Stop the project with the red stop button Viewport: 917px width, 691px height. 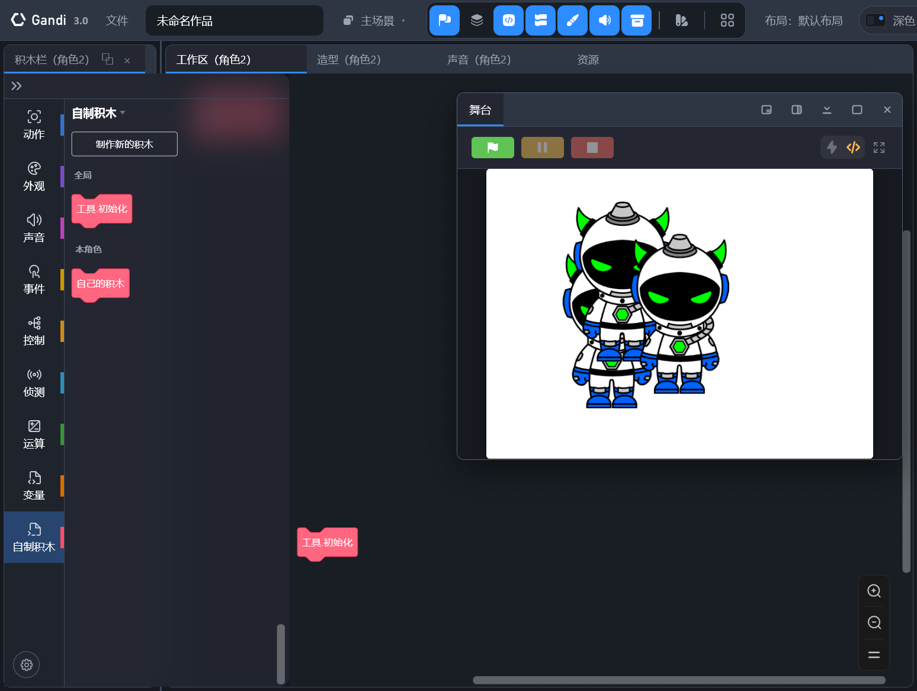coord(592,148)
